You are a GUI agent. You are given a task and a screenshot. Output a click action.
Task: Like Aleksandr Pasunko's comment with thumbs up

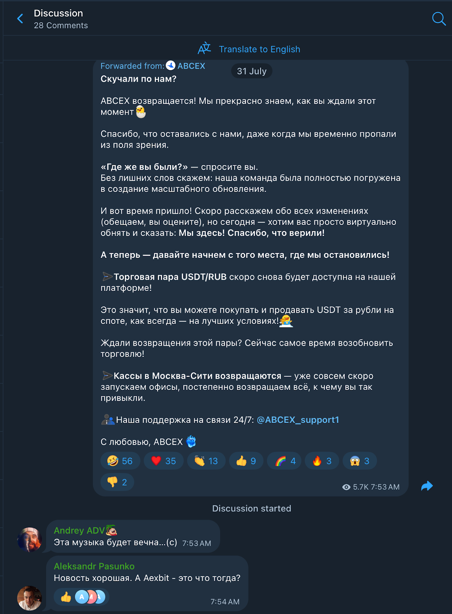click(x=66, y=597)
